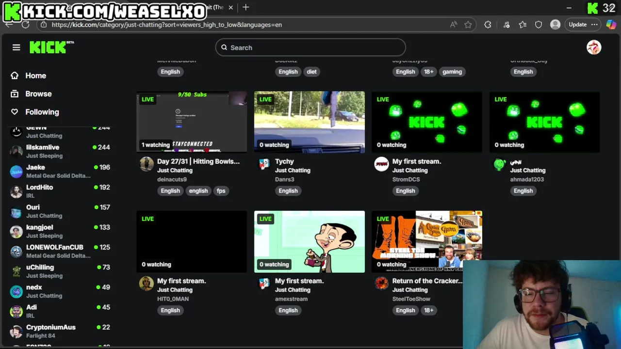This screenshot has height=349, width=621.
Task: Click 18+ tag under SteelToeShow
Action: click(429, 310)
